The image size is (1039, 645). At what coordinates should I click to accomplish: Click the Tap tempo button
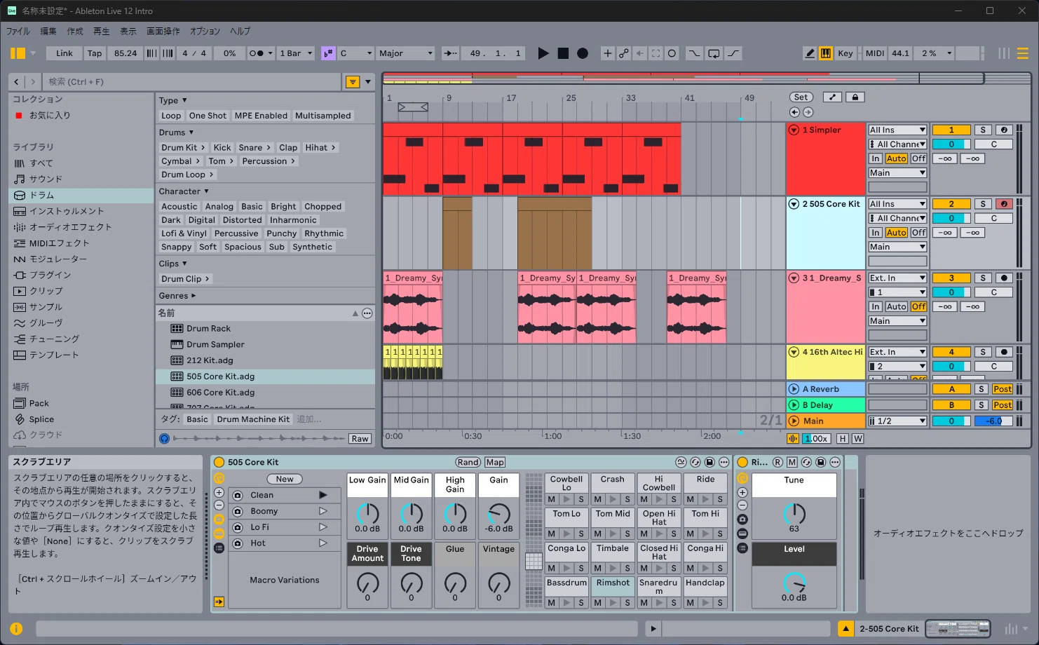point(95,53)
